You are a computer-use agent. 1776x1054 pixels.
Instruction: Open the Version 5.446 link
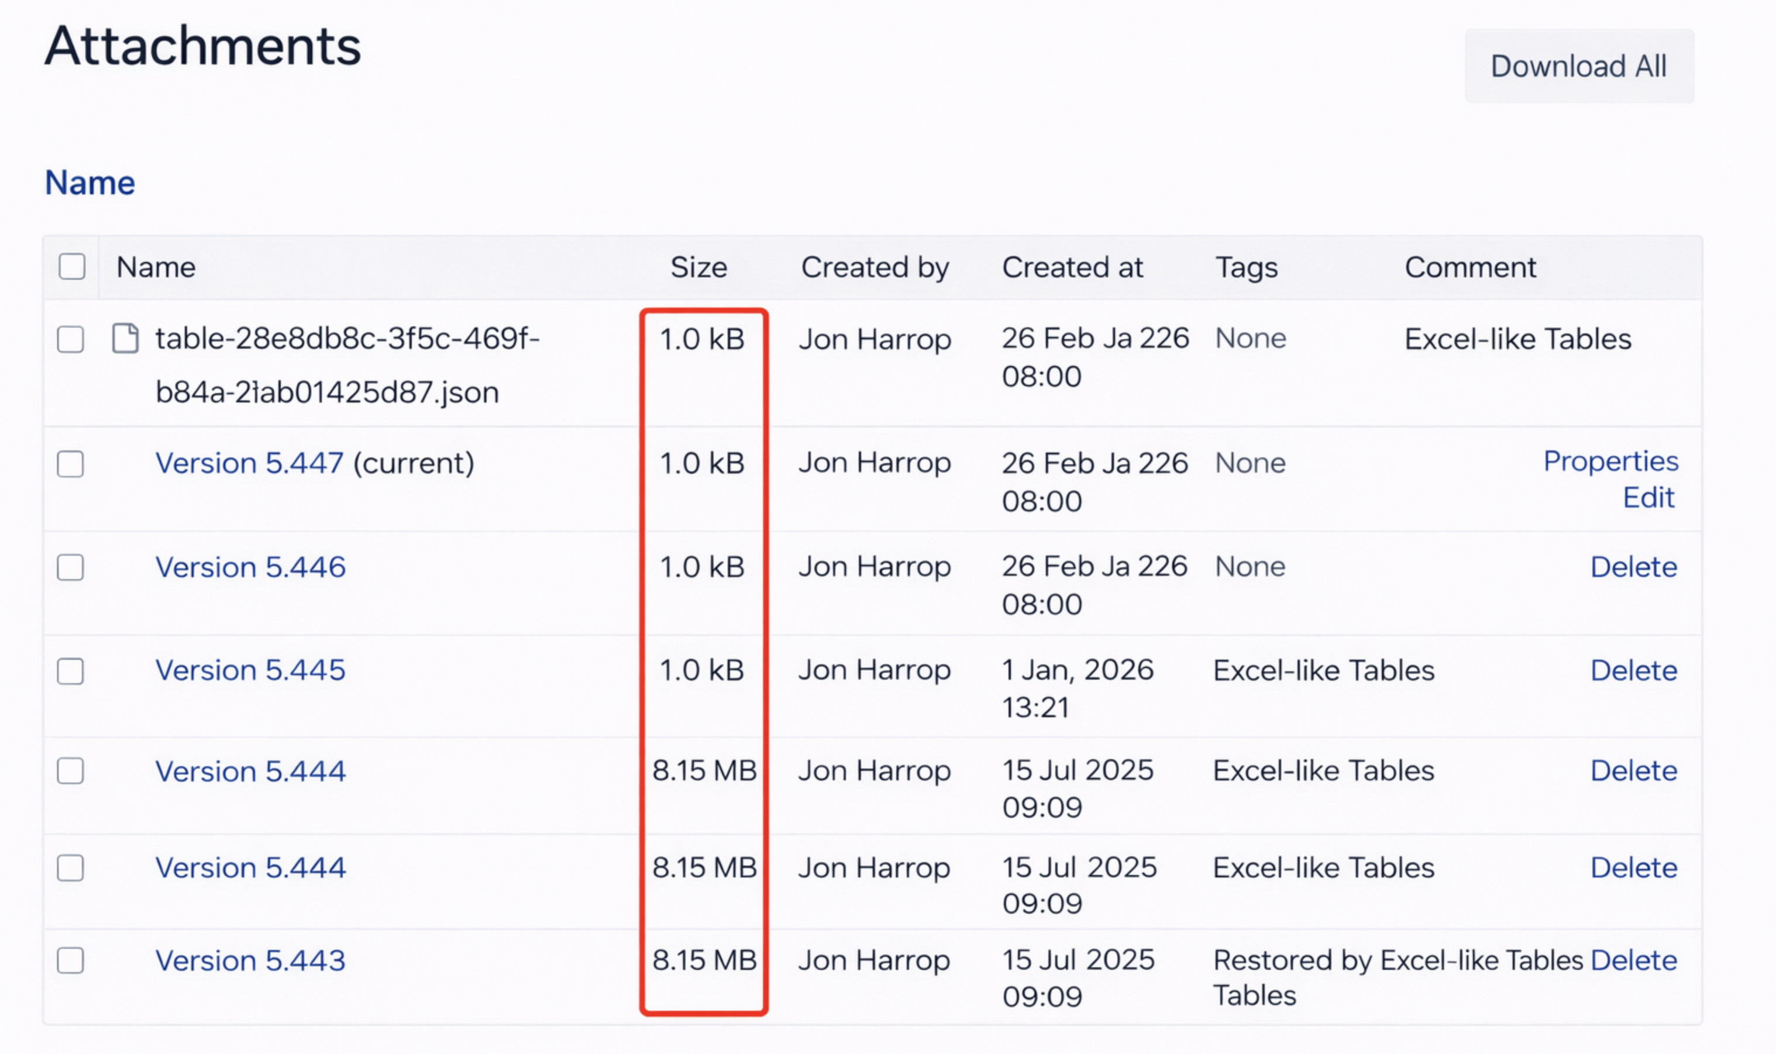point(250,567)
